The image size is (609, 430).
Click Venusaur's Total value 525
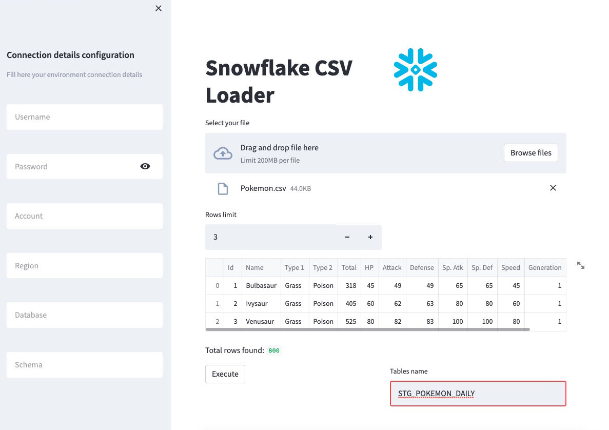coord(349,321)
